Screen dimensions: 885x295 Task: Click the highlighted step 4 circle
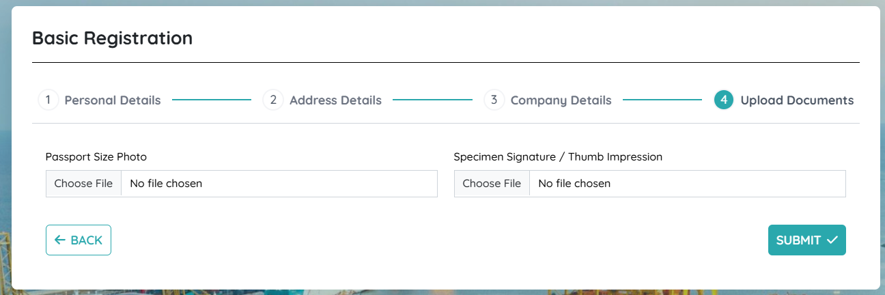click(x=724, y=100)
